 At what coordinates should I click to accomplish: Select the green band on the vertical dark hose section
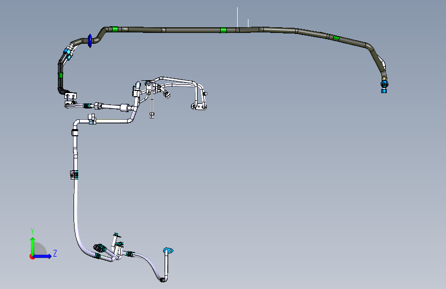tap(61, 76)
